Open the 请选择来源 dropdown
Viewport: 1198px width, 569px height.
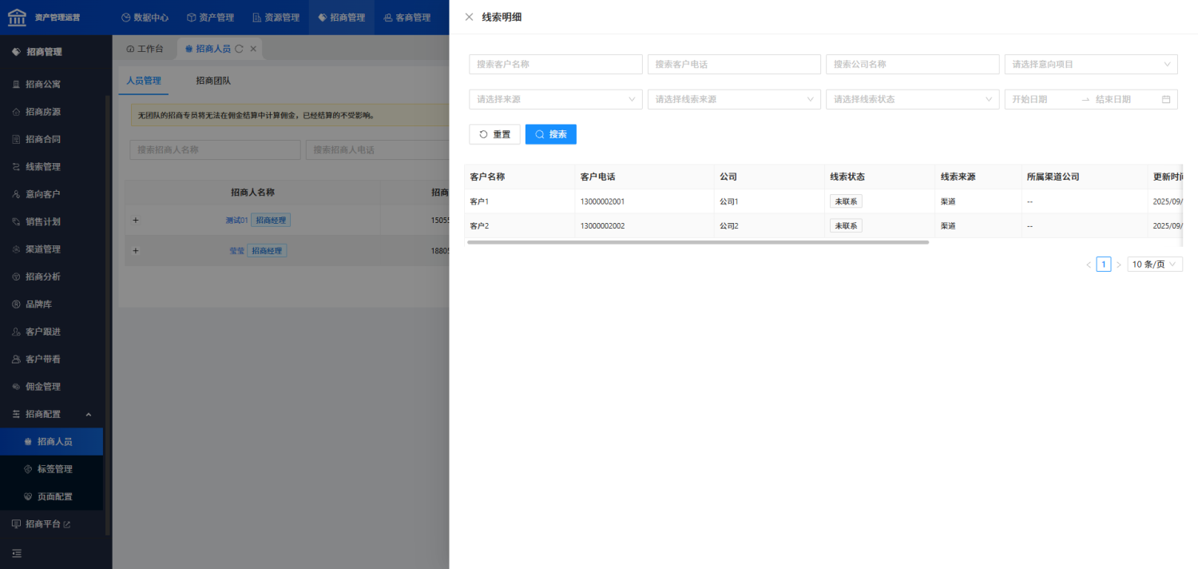(x=556, y=99)
